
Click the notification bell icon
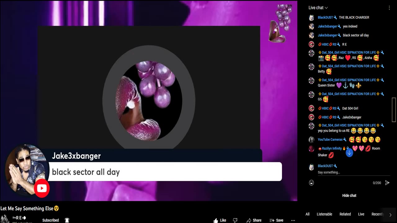pyautogui.click(x=67, y=220)
